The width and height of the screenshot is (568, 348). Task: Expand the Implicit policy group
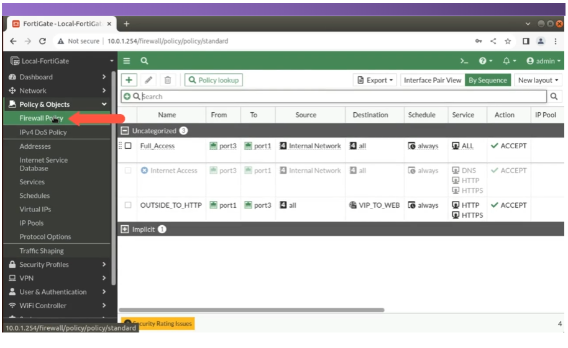pyautogui.click(x=125, y=229)
